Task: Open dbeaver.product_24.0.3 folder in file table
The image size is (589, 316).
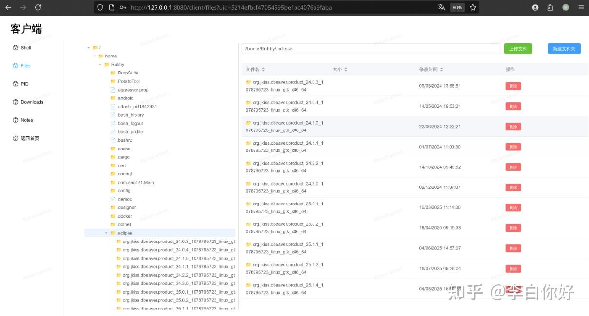Action: [x=284, y=86]
